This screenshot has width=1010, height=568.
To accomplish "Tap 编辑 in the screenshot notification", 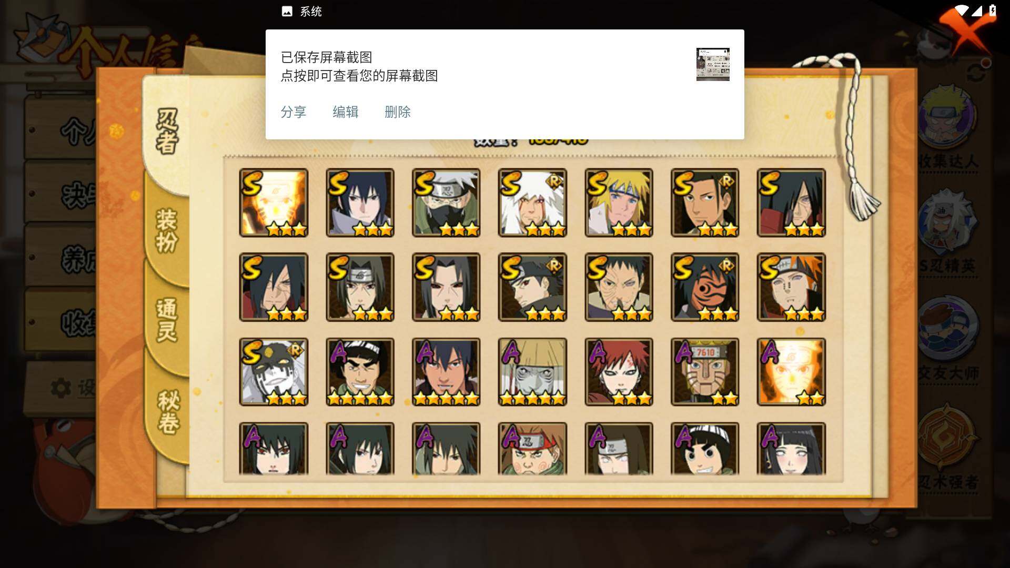I will [346, 112].
